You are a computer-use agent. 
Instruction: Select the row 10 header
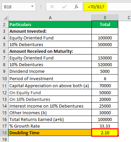point(4,79)
